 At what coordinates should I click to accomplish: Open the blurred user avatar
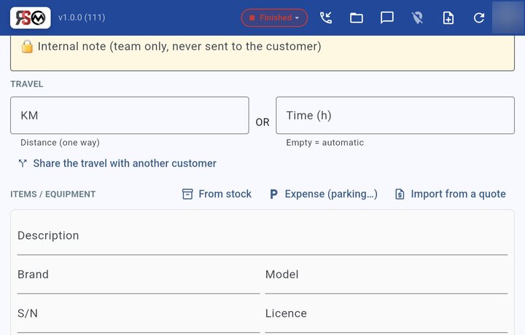(x=508, y=17)
